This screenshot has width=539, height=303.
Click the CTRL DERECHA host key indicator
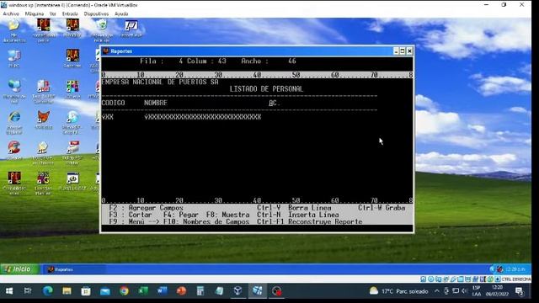point(516,279)
